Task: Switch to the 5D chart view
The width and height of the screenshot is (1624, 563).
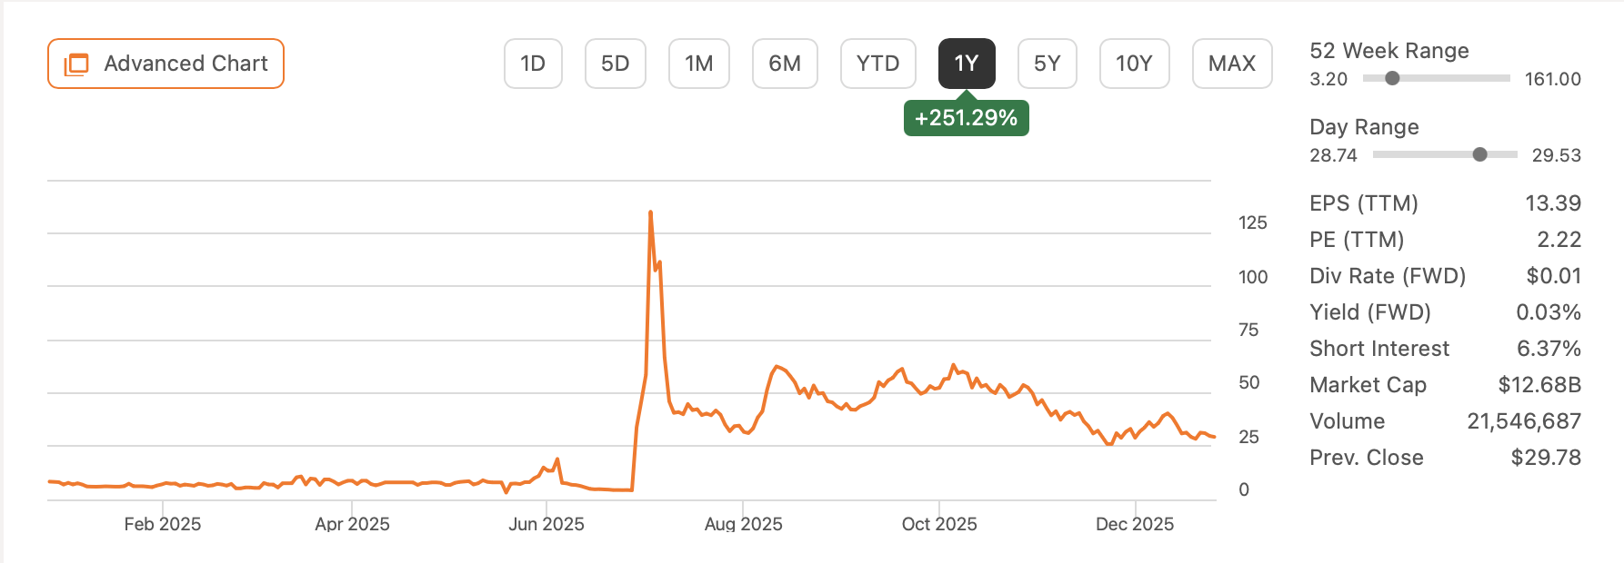Action: [x=616, y=64]
